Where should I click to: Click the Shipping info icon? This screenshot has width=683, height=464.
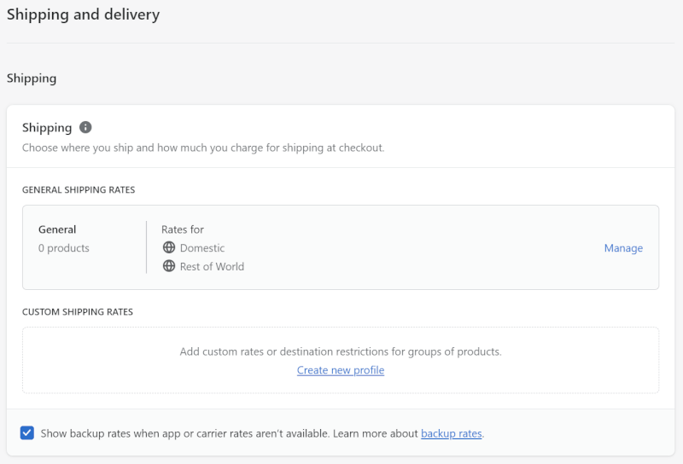pos(85,128)
